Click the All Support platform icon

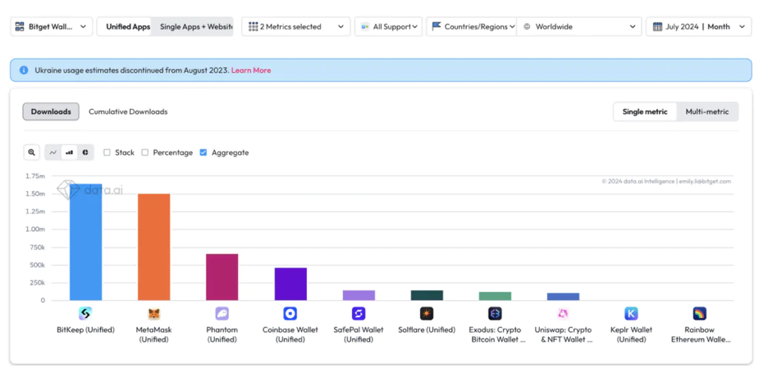tap(365, 27)
